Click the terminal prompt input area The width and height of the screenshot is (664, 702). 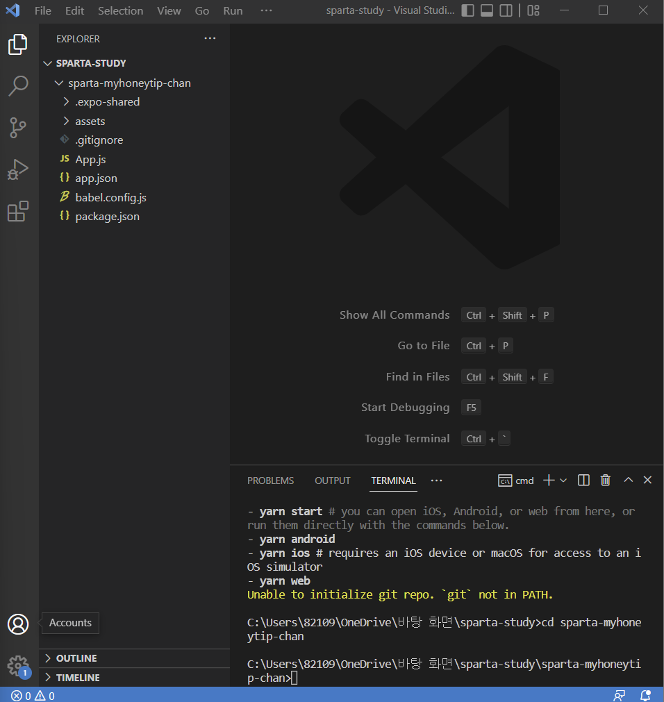[x=294, y=678]
